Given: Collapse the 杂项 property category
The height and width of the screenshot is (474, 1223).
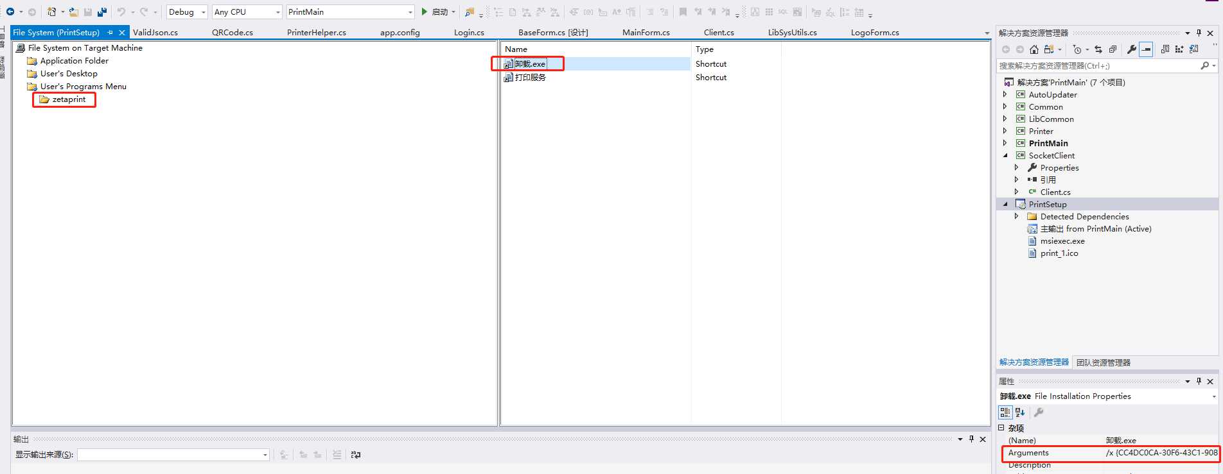Looking at the screenshot, I should (1001, 428).
